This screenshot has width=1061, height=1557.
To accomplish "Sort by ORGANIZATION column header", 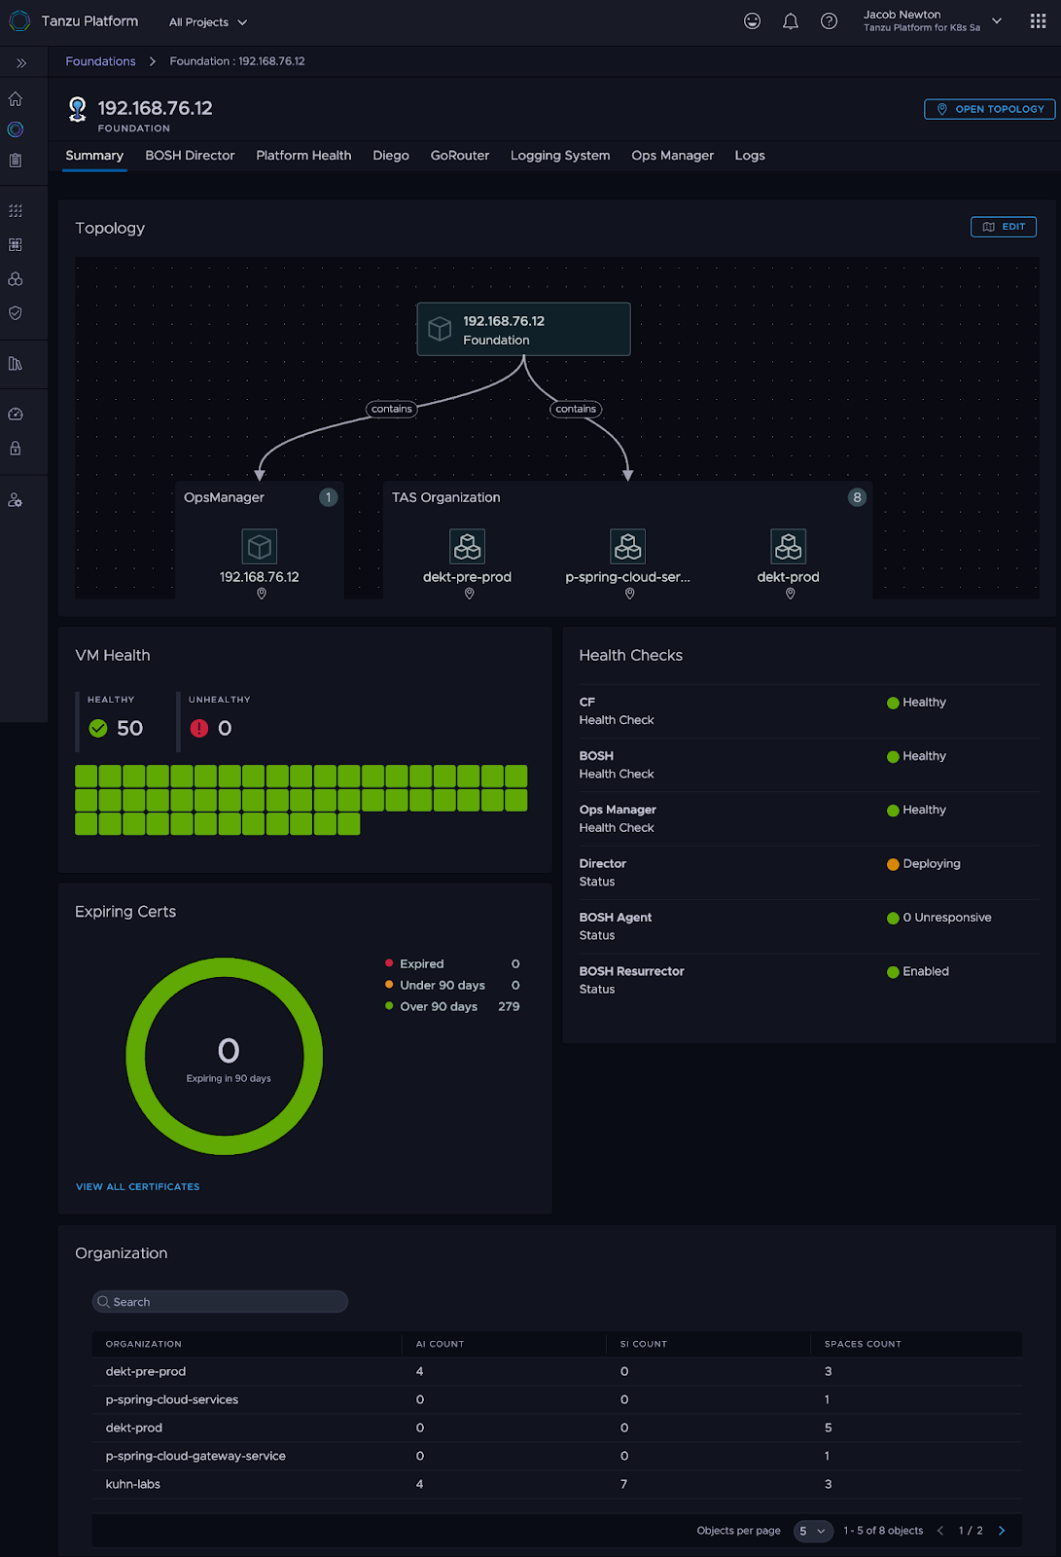I will [x=144, y=1344].
